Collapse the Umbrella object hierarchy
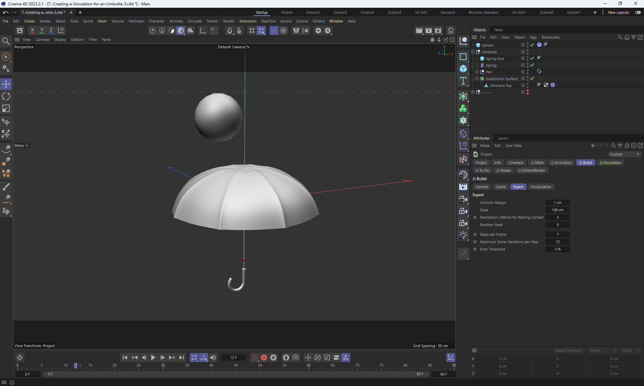Viewport: 644px width, 386px height. tap(473, 52)
